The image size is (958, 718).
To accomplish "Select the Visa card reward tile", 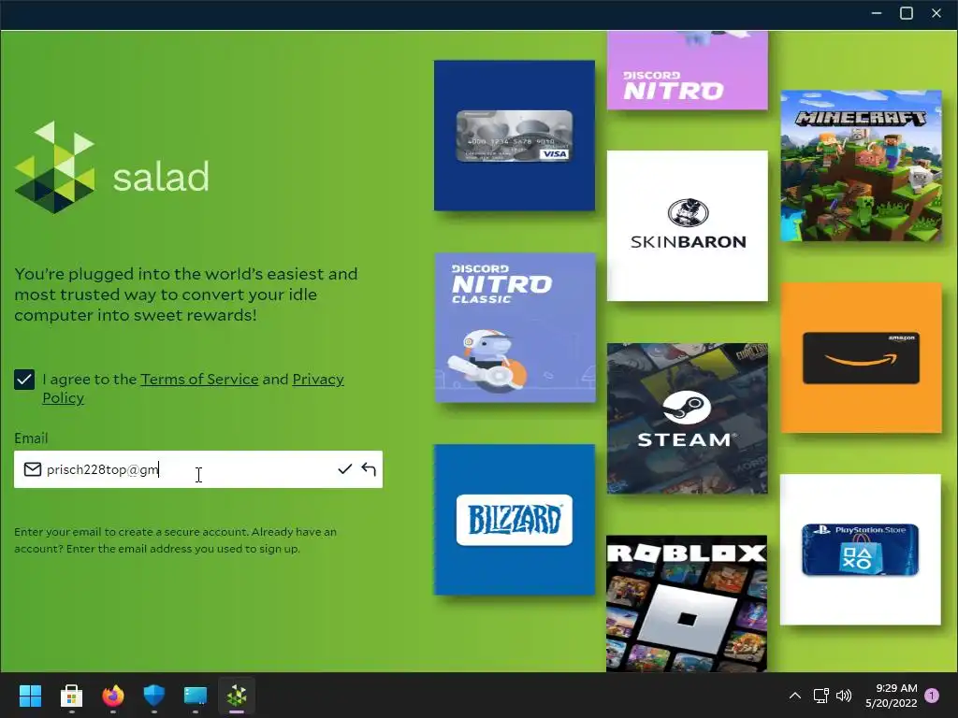I will [515, 136].
